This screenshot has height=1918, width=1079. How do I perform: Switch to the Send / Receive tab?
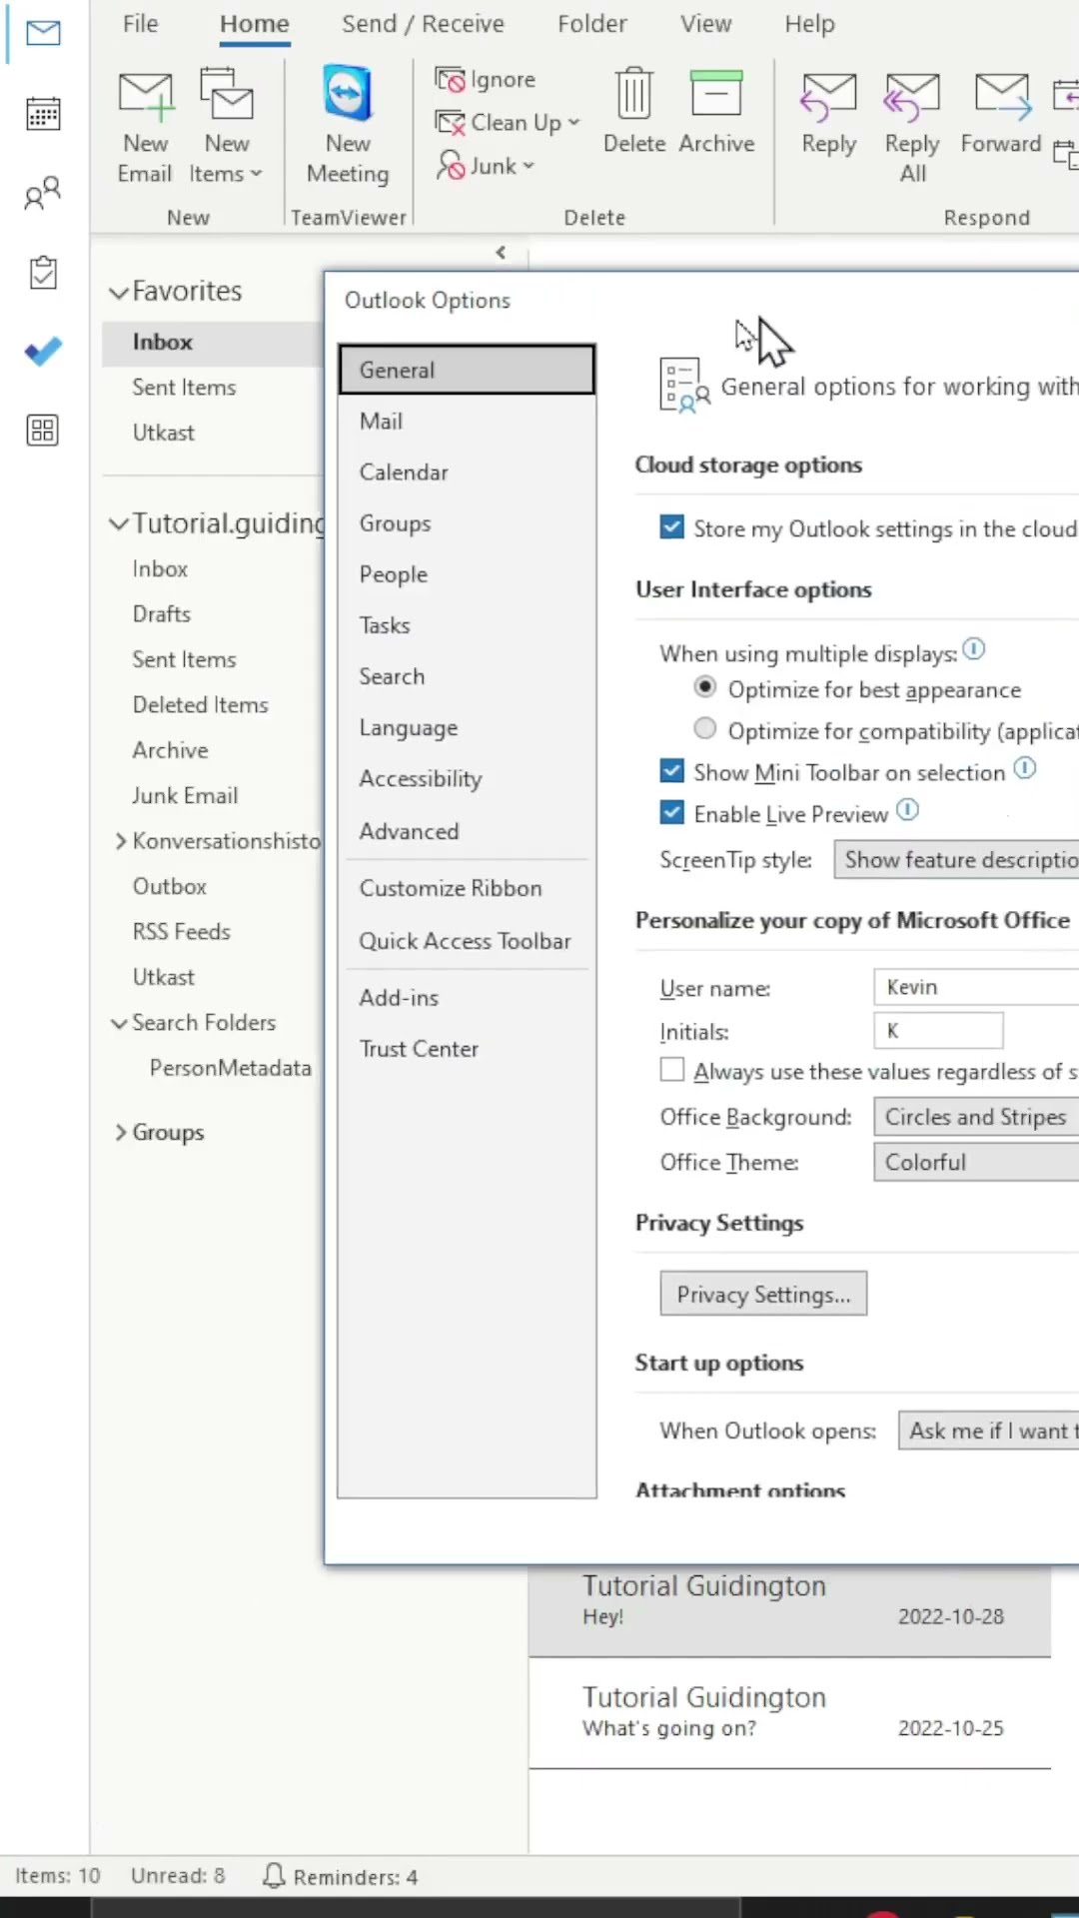click(x=423, y=24)
